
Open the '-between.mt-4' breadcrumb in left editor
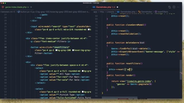pos(7,12)
